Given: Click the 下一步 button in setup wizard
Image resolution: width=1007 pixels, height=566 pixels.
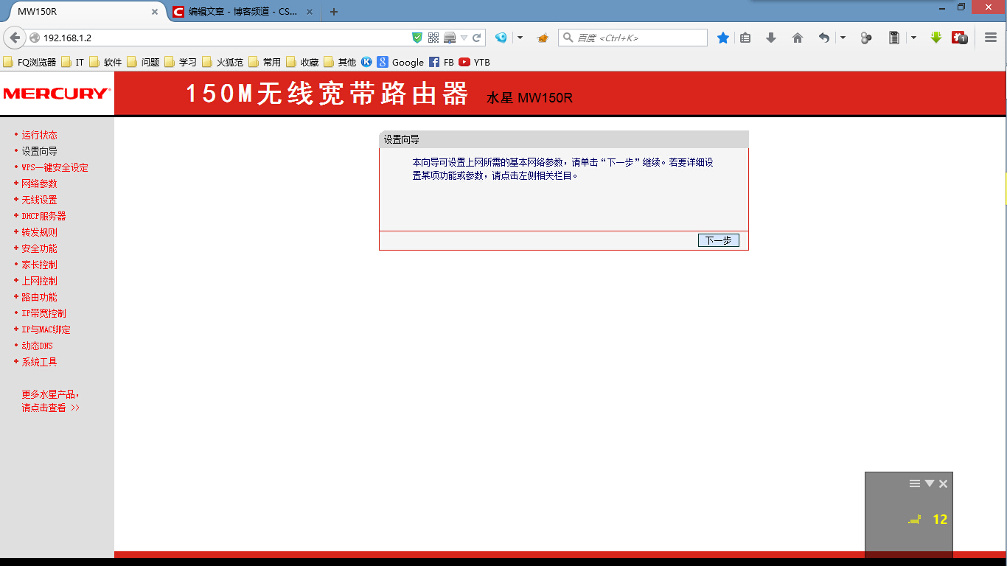Looking at the screenshot, I should click(718, 240).
